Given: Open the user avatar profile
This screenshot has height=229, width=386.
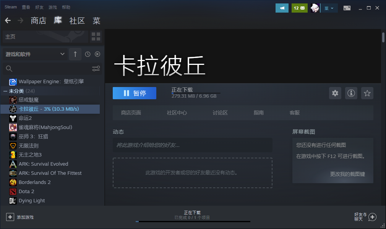Looking at the screenshot, I should click(315, 8).
